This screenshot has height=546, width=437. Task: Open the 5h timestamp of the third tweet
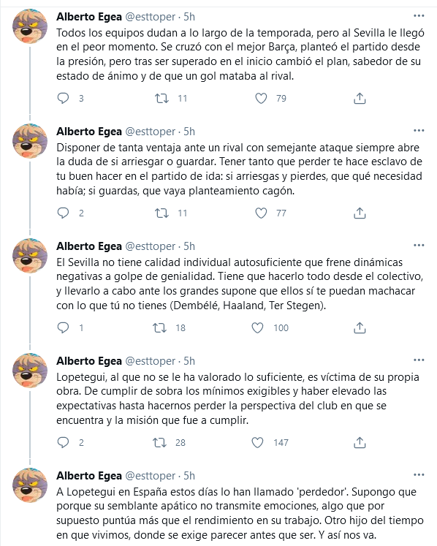tap(189, 246)
